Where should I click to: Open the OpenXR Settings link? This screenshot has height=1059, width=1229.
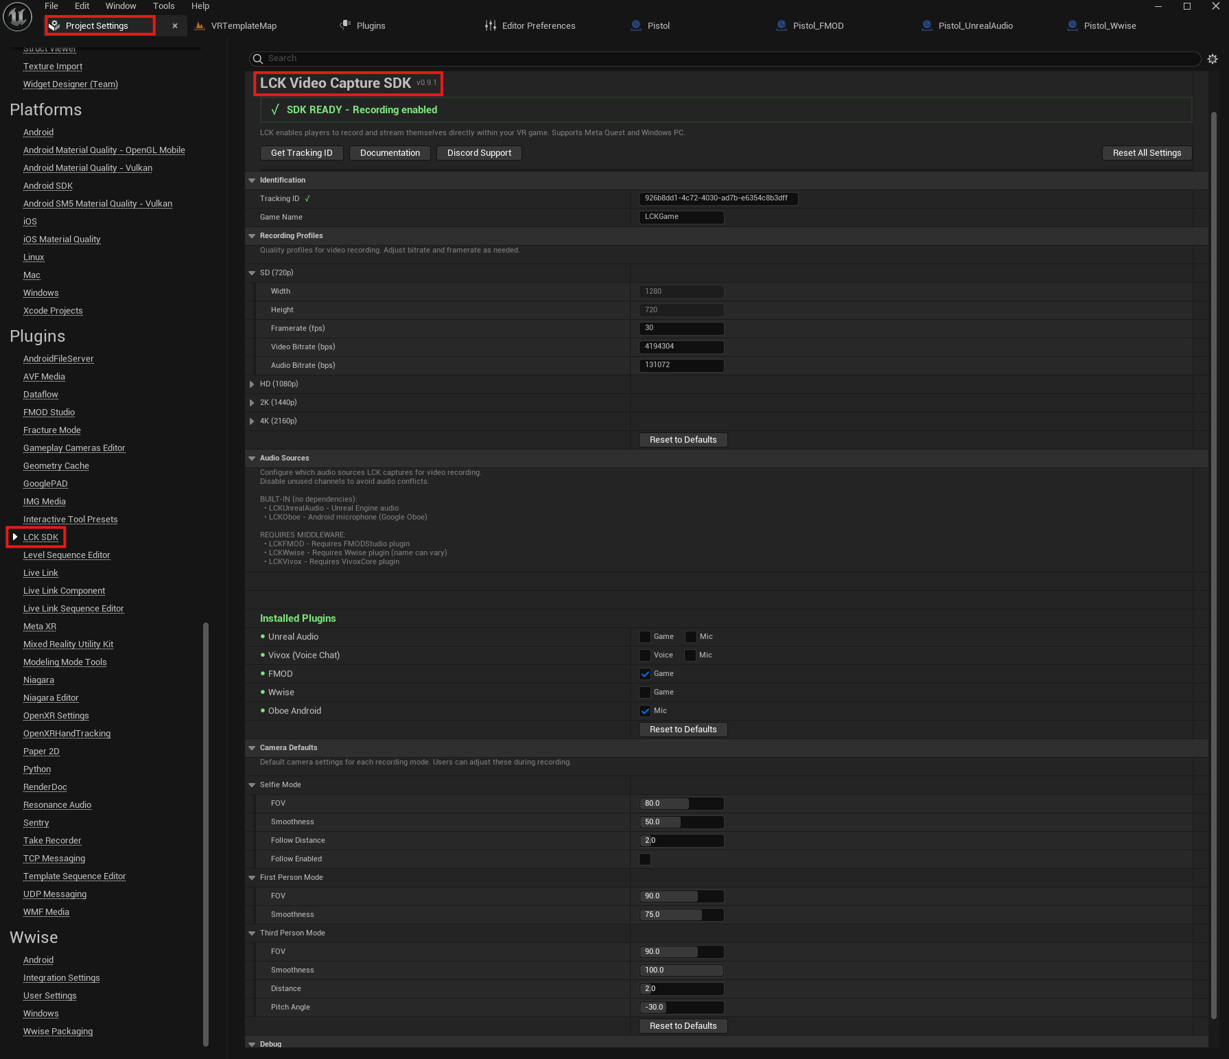[x=56, y=716]
